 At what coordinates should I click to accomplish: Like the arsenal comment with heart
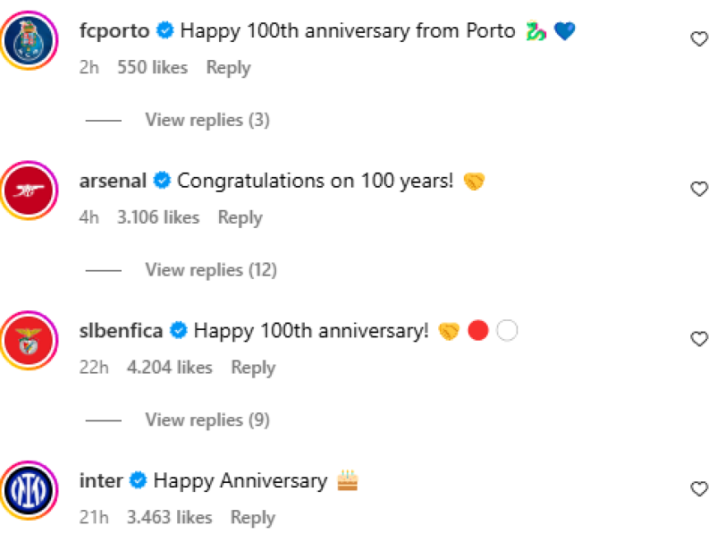(699, 189)
